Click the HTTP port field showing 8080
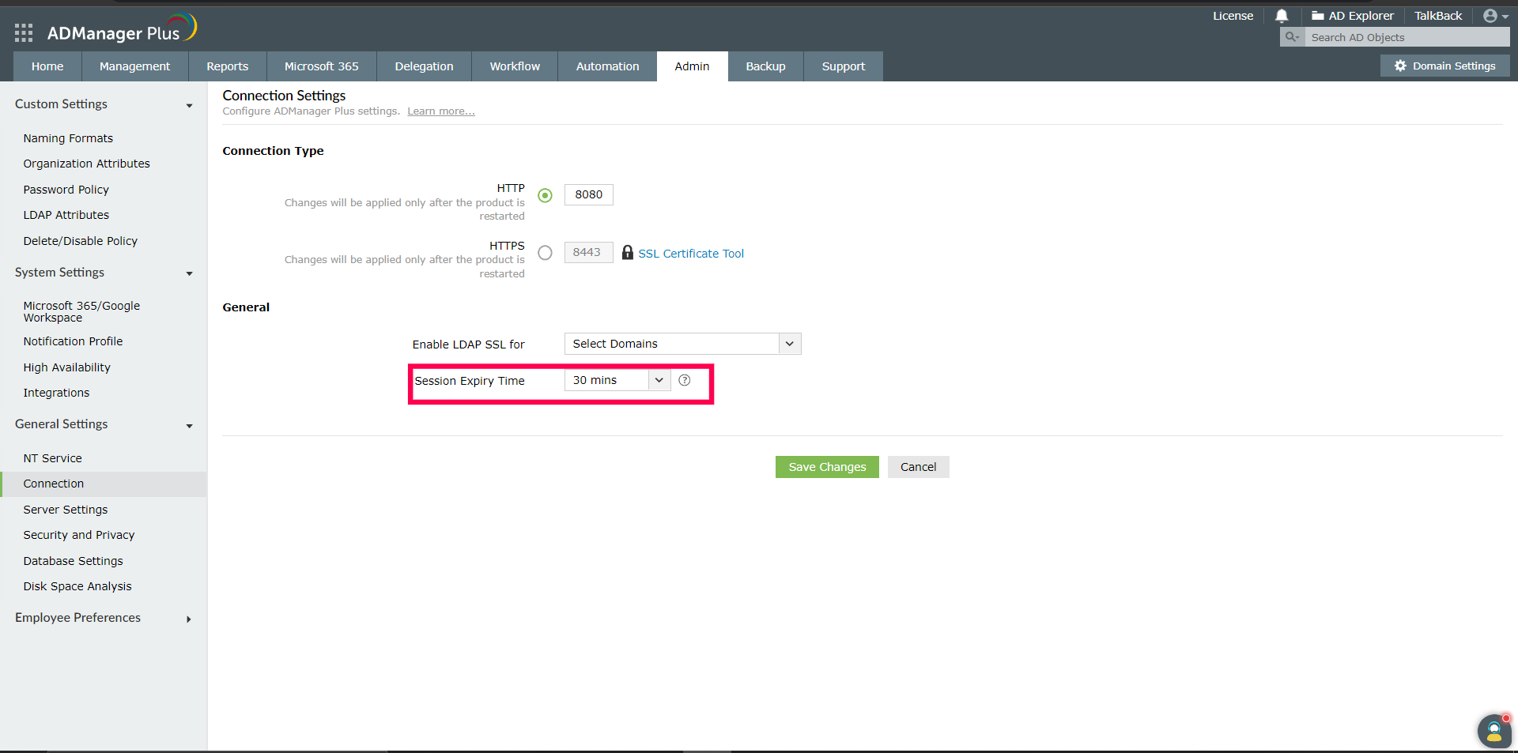 (589, 194)
